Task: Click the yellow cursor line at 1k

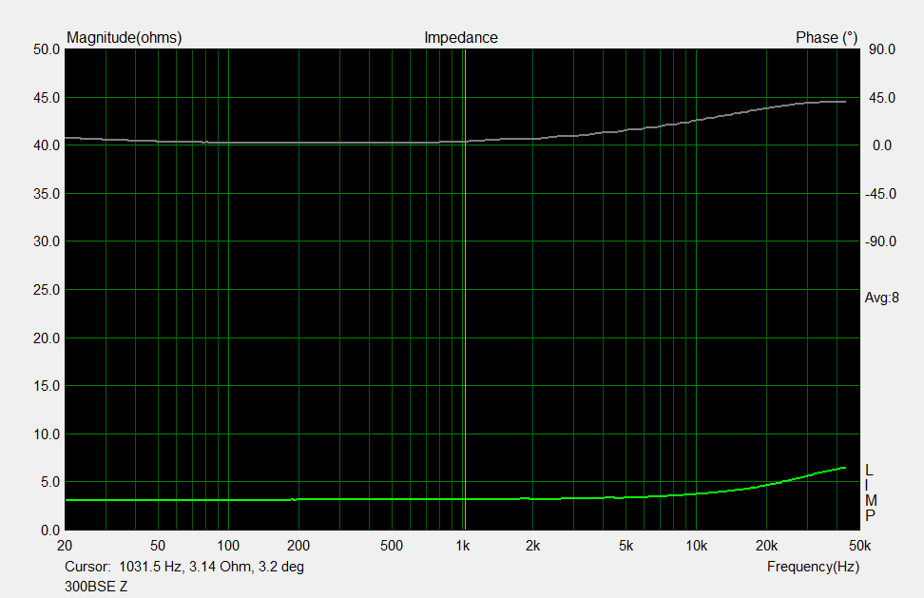Action: click(x=465, y=289)
